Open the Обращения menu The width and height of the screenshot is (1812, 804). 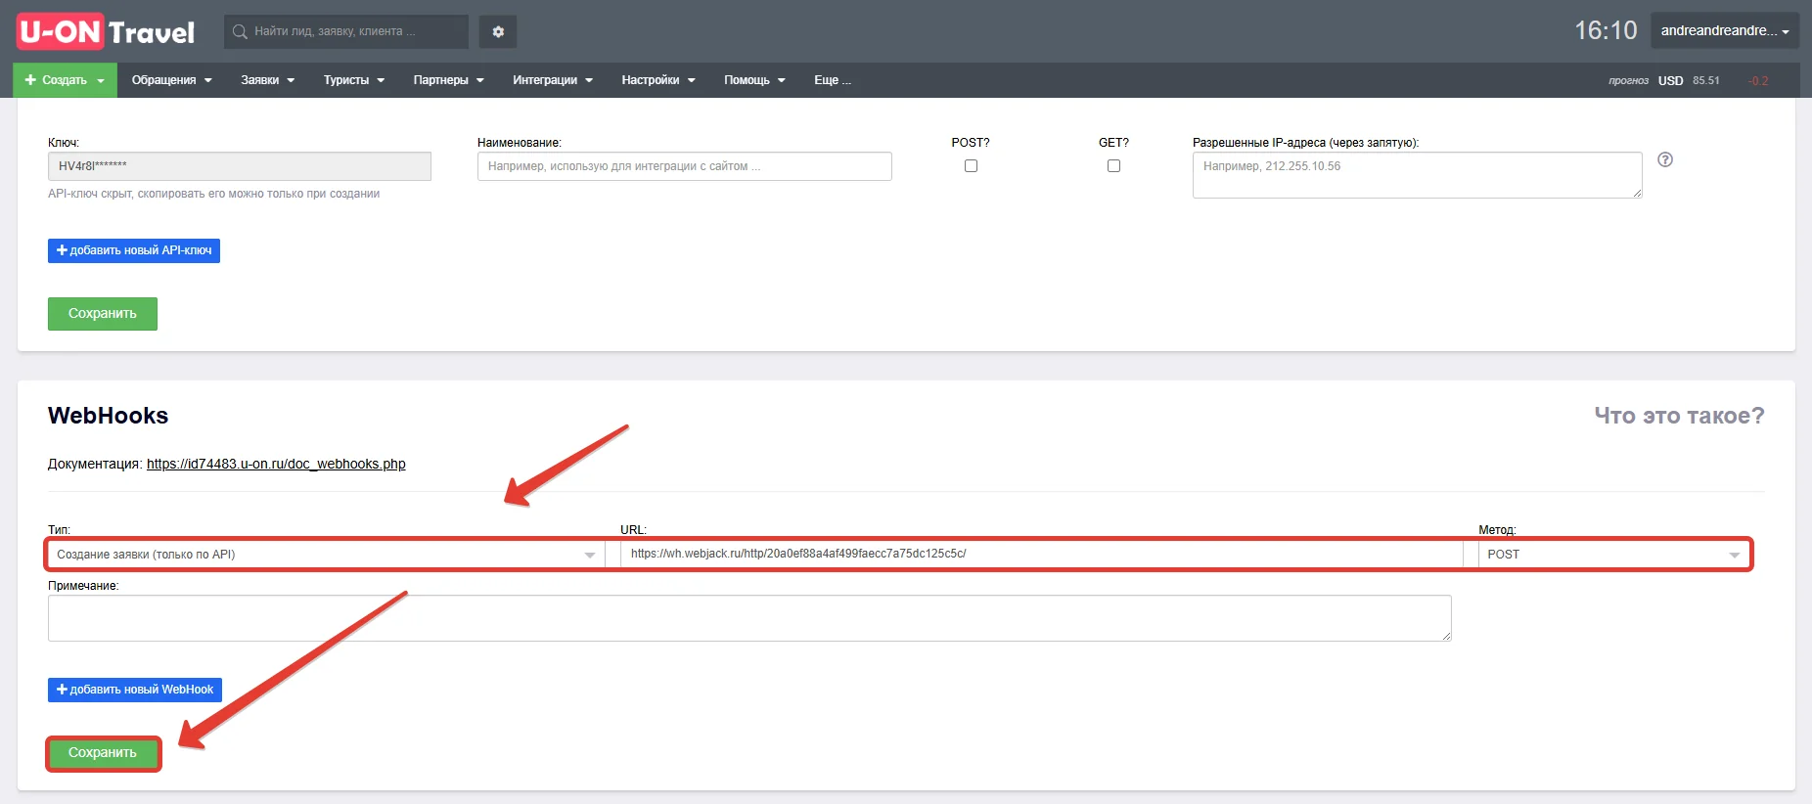172,80
